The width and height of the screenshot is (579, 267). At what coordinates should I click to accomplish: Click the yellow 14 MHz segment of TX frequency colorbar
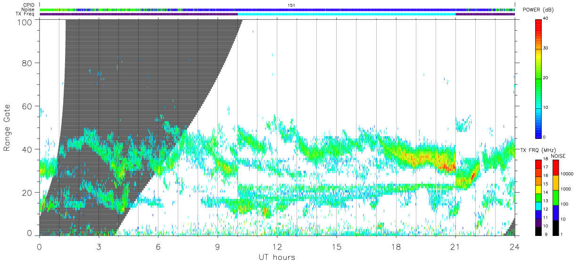pyautogui.click(x=538, y=189)
